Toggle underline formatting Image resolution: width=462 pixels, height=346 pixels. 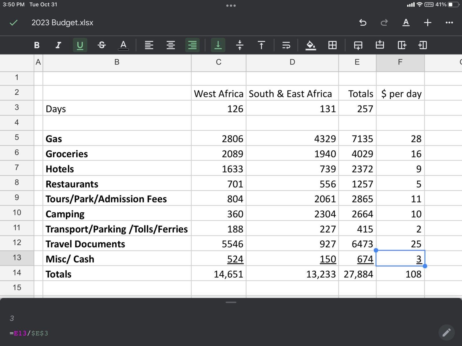tap(80, 45)
